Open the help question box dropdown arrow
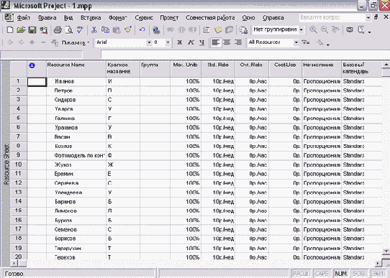Image resolution: width=390 pixels, height=278 pixels. point(368,18)
